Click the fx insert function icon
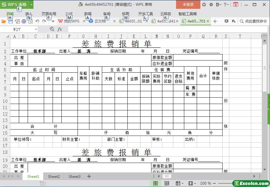 point(60,29)
